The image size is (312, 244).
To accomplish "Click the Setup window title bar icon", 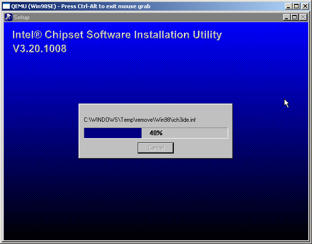I will (x=8, y=17).
